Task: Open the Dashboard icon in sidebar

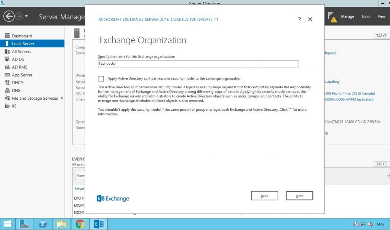Action: click(7, 35)
